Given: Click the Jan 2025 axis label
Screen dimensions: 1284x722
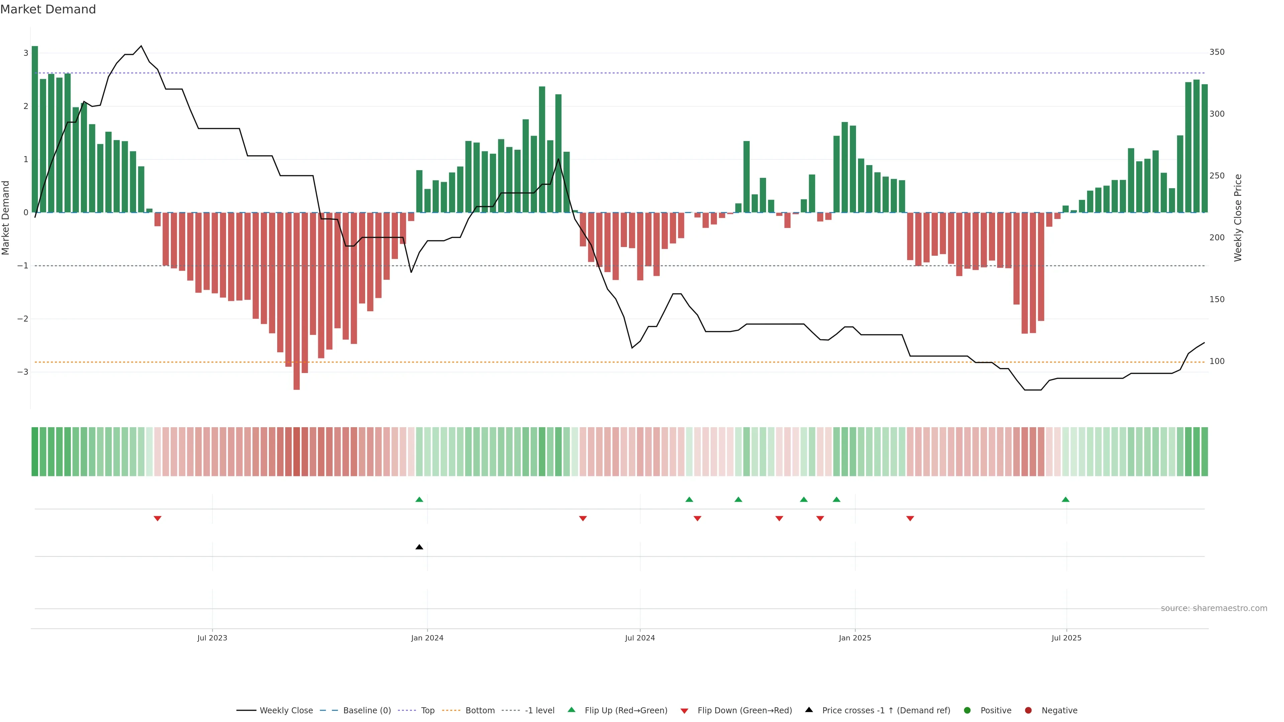Looking at the screenshot, I should [855, 638].
